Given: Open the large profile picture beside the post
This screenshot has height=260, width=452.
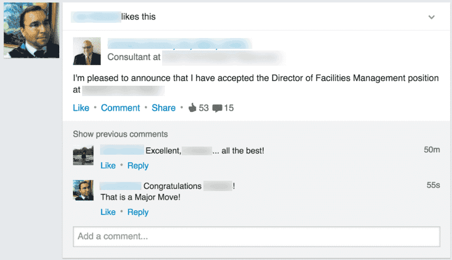Looking at the screenshot, I should [32, 30].
